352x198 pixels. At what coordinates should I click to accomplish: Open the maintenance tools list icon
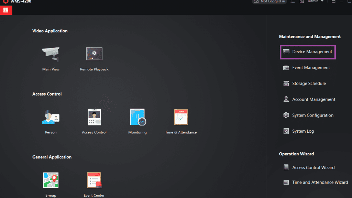pyautogui.click(x=293, y=1)
